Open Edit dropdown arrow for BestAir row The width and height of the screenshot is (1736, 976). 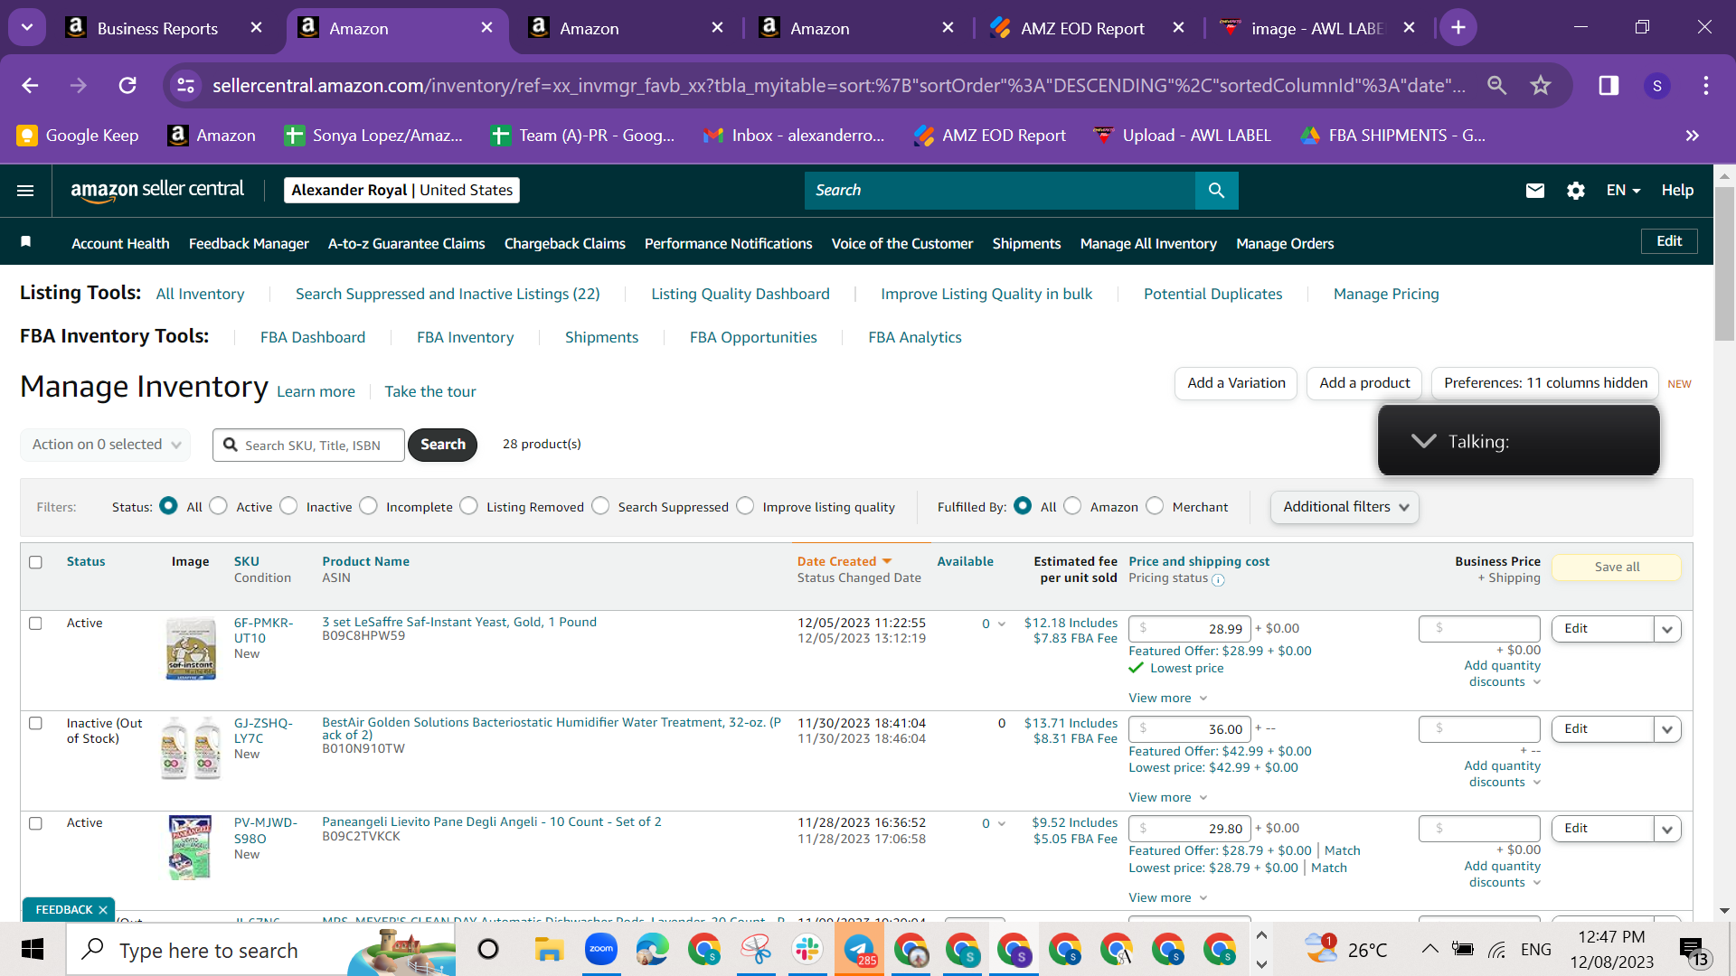tap(1667, 729)
